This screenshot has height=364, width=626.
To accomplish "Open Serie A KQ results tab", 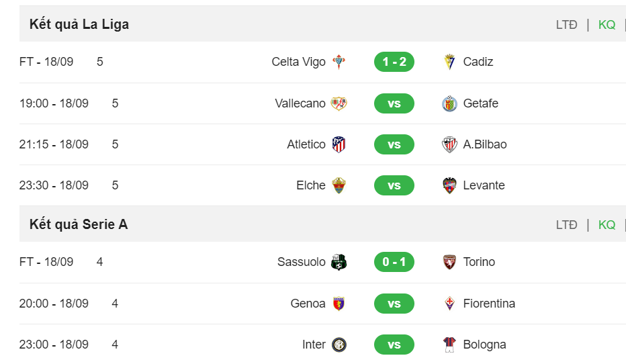I will pos(607,225).
